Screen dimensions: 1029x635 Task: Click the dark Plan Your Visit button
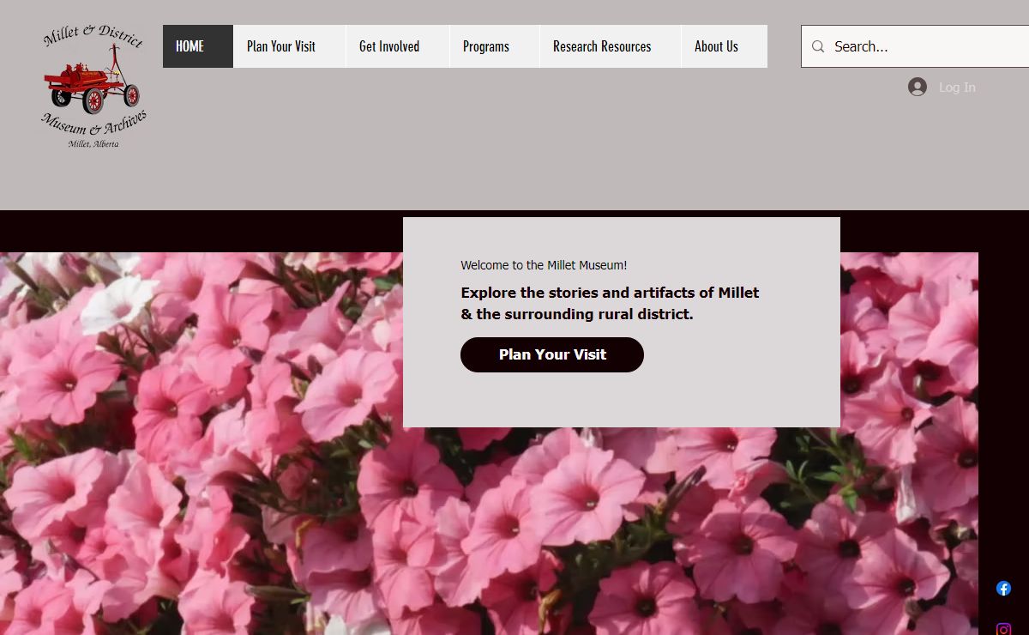tap(552, 354)
